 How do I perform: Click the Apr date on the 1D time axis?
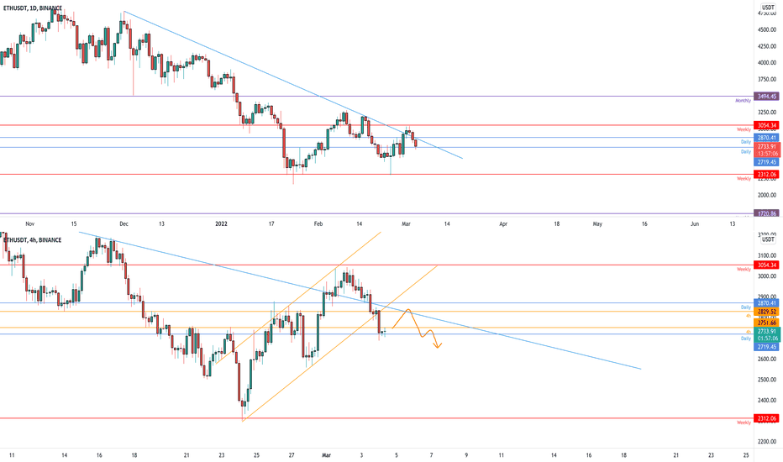(503, 224)
